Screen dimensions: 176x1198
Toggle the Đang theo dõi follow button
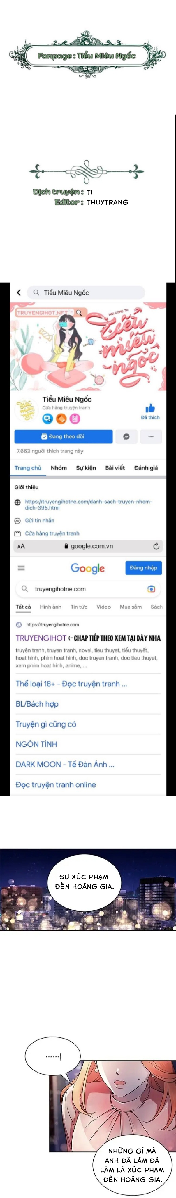(x=64, y=436)
